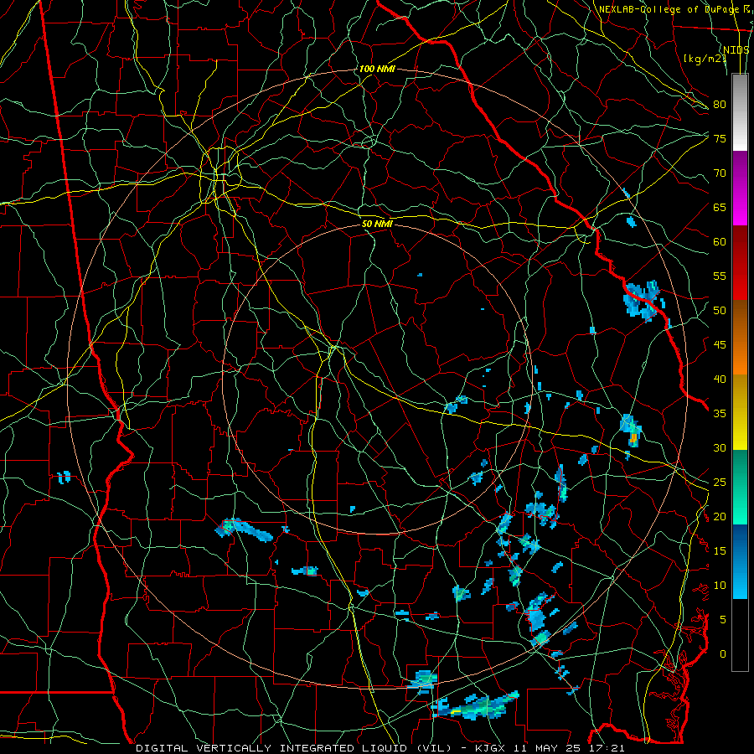Pick the purple-magenta segment of the color bar

(740, 188)
